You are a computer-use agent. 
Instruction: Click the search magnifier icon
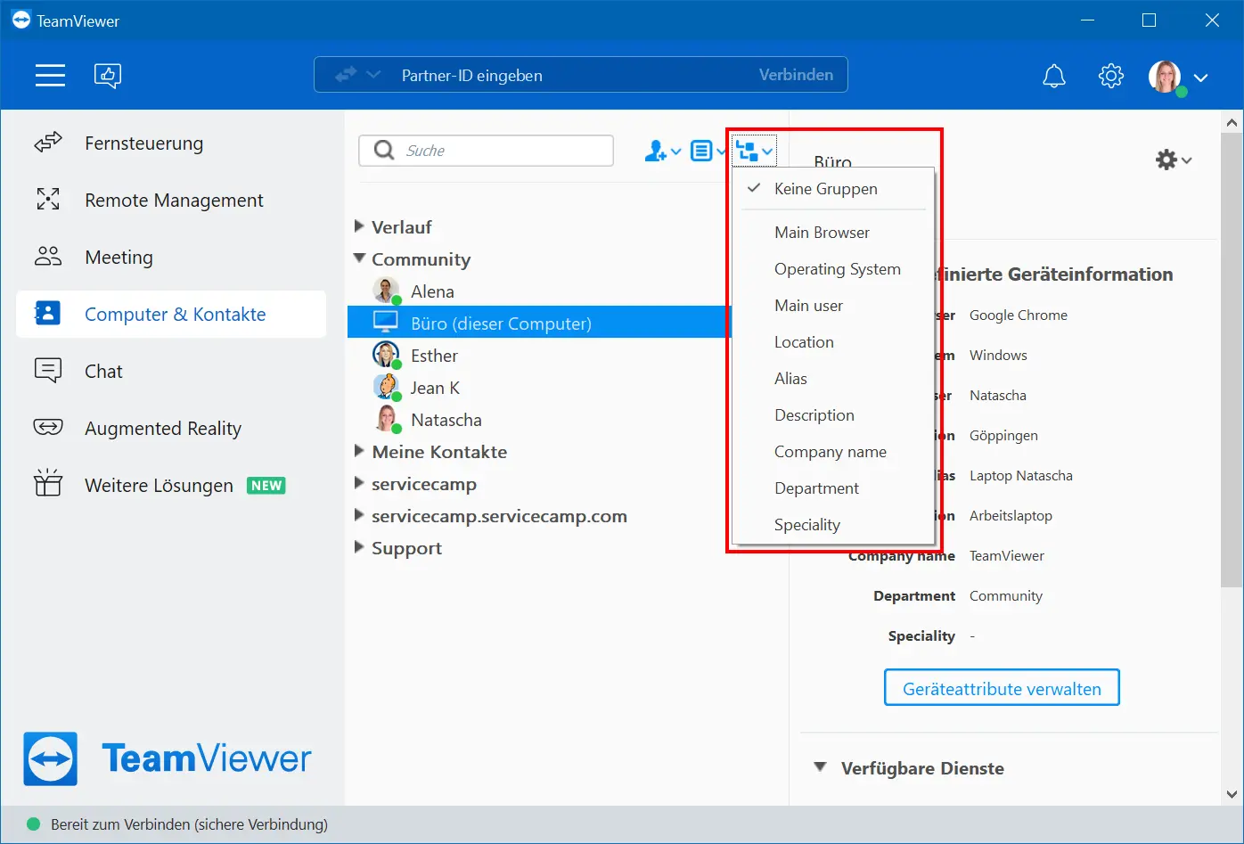(384, 150)
